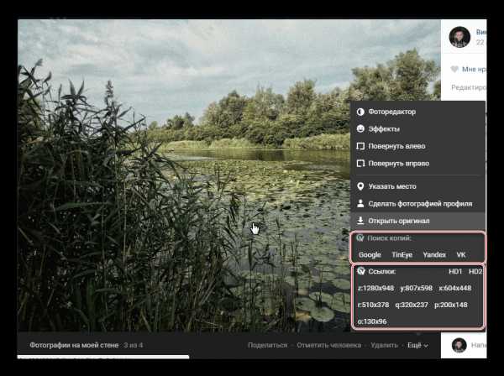Expand the Ещё dropdown menu
Screen dimensions: 504x376
click(x=417, y=345)
